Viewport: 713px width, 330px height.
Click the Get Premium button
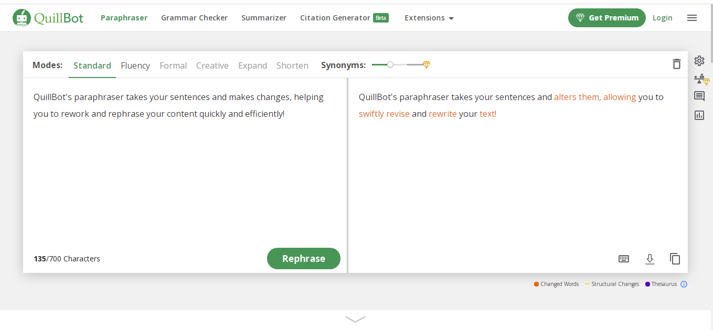coord(606,18)
